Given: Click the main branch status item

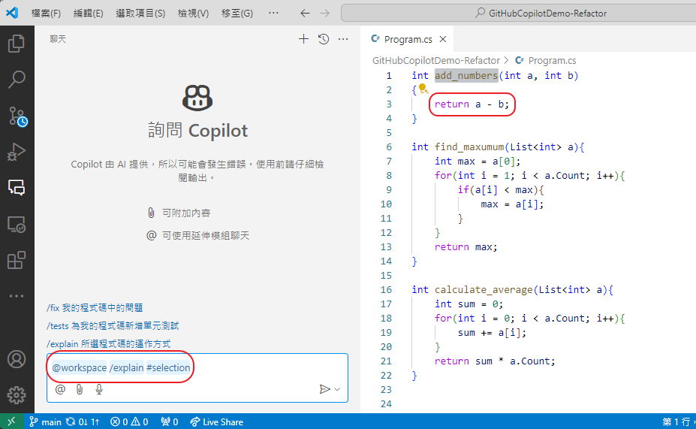Looking at the screenshot, I should click(45, 422).
